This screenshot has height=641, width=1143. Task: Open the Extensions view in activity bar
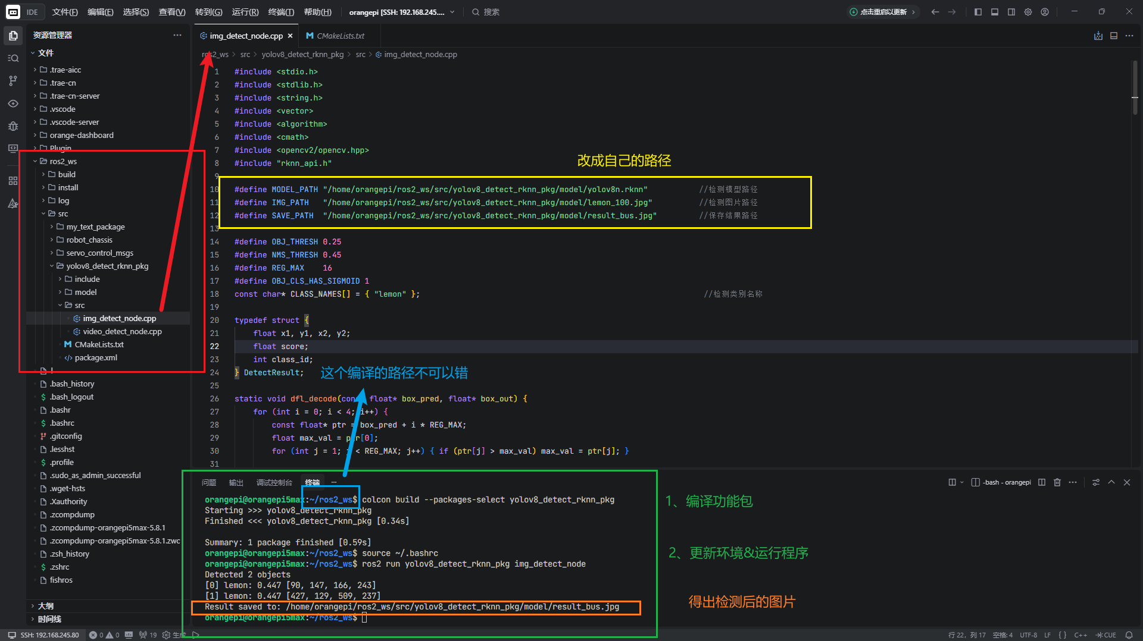click(x=13, y=181)
